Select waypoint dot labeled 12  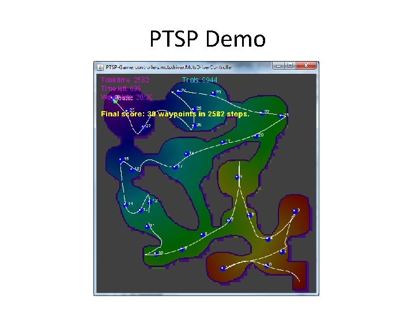pyautogui.click(x=150, y=202)
